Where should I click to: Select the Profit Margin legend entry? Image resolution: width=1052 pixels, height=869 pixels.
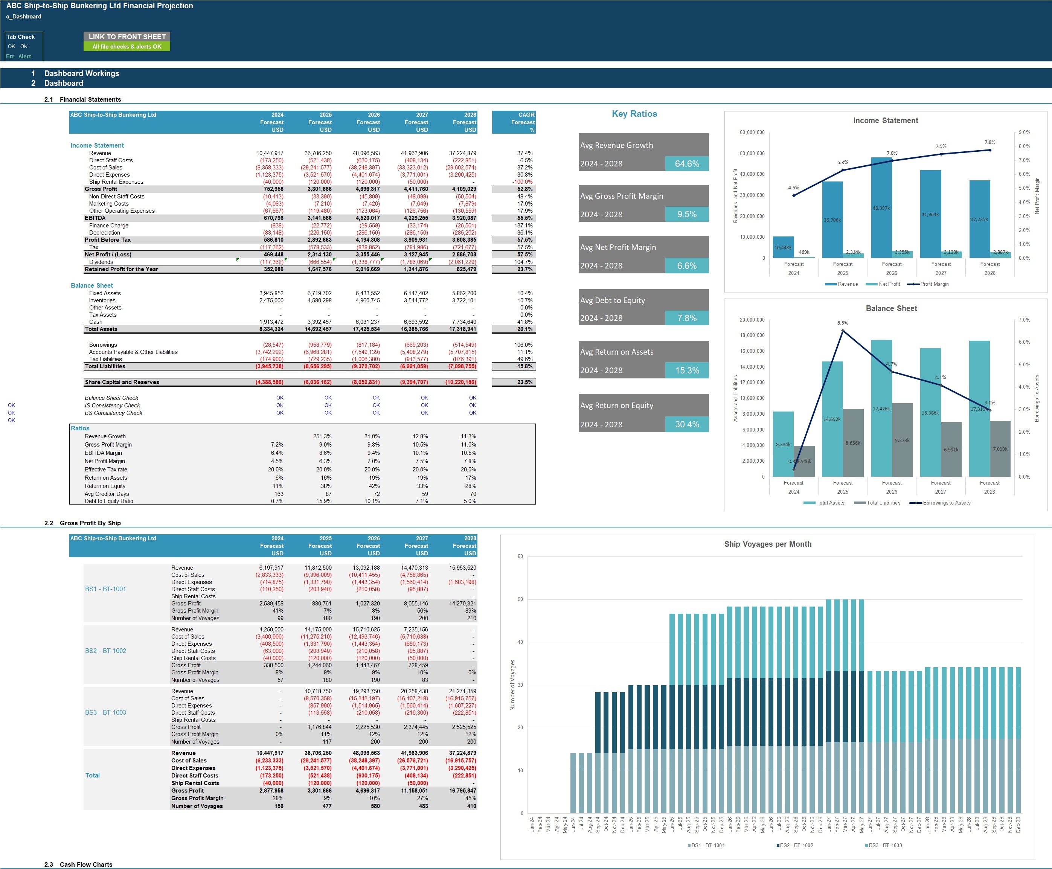(928, 284)
